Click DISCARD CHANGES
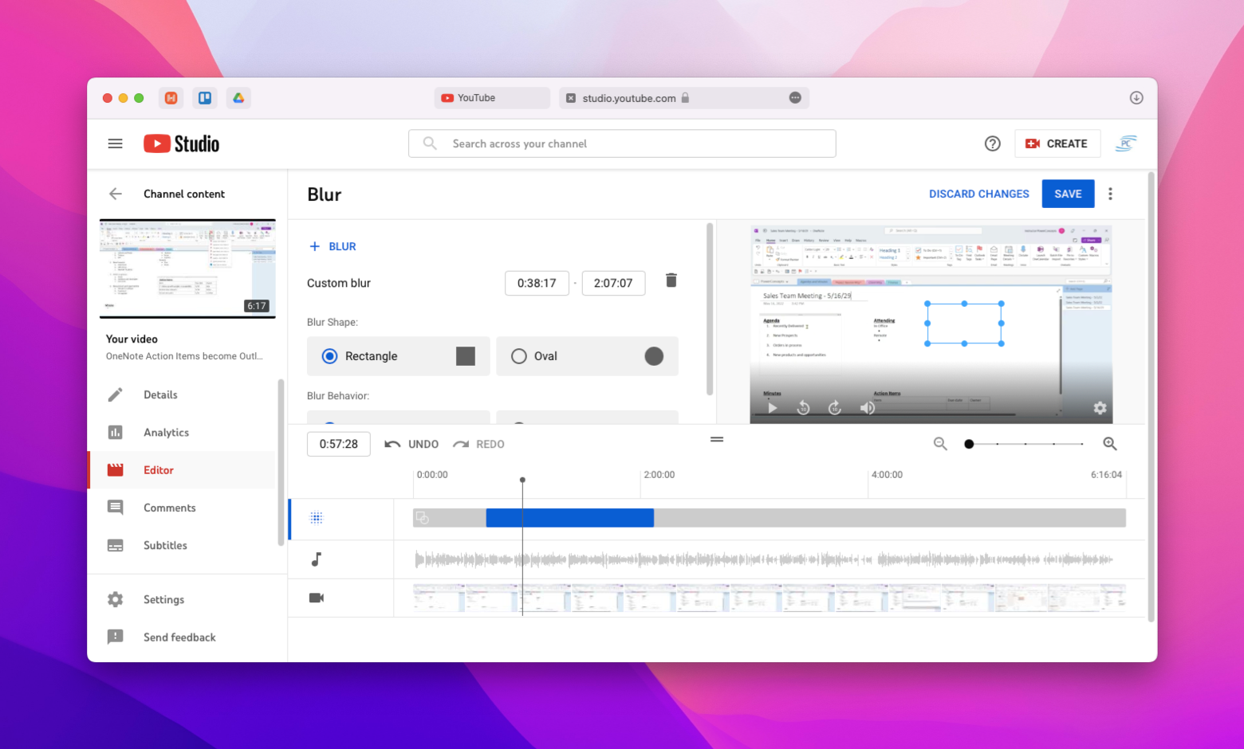 point(979,194)
